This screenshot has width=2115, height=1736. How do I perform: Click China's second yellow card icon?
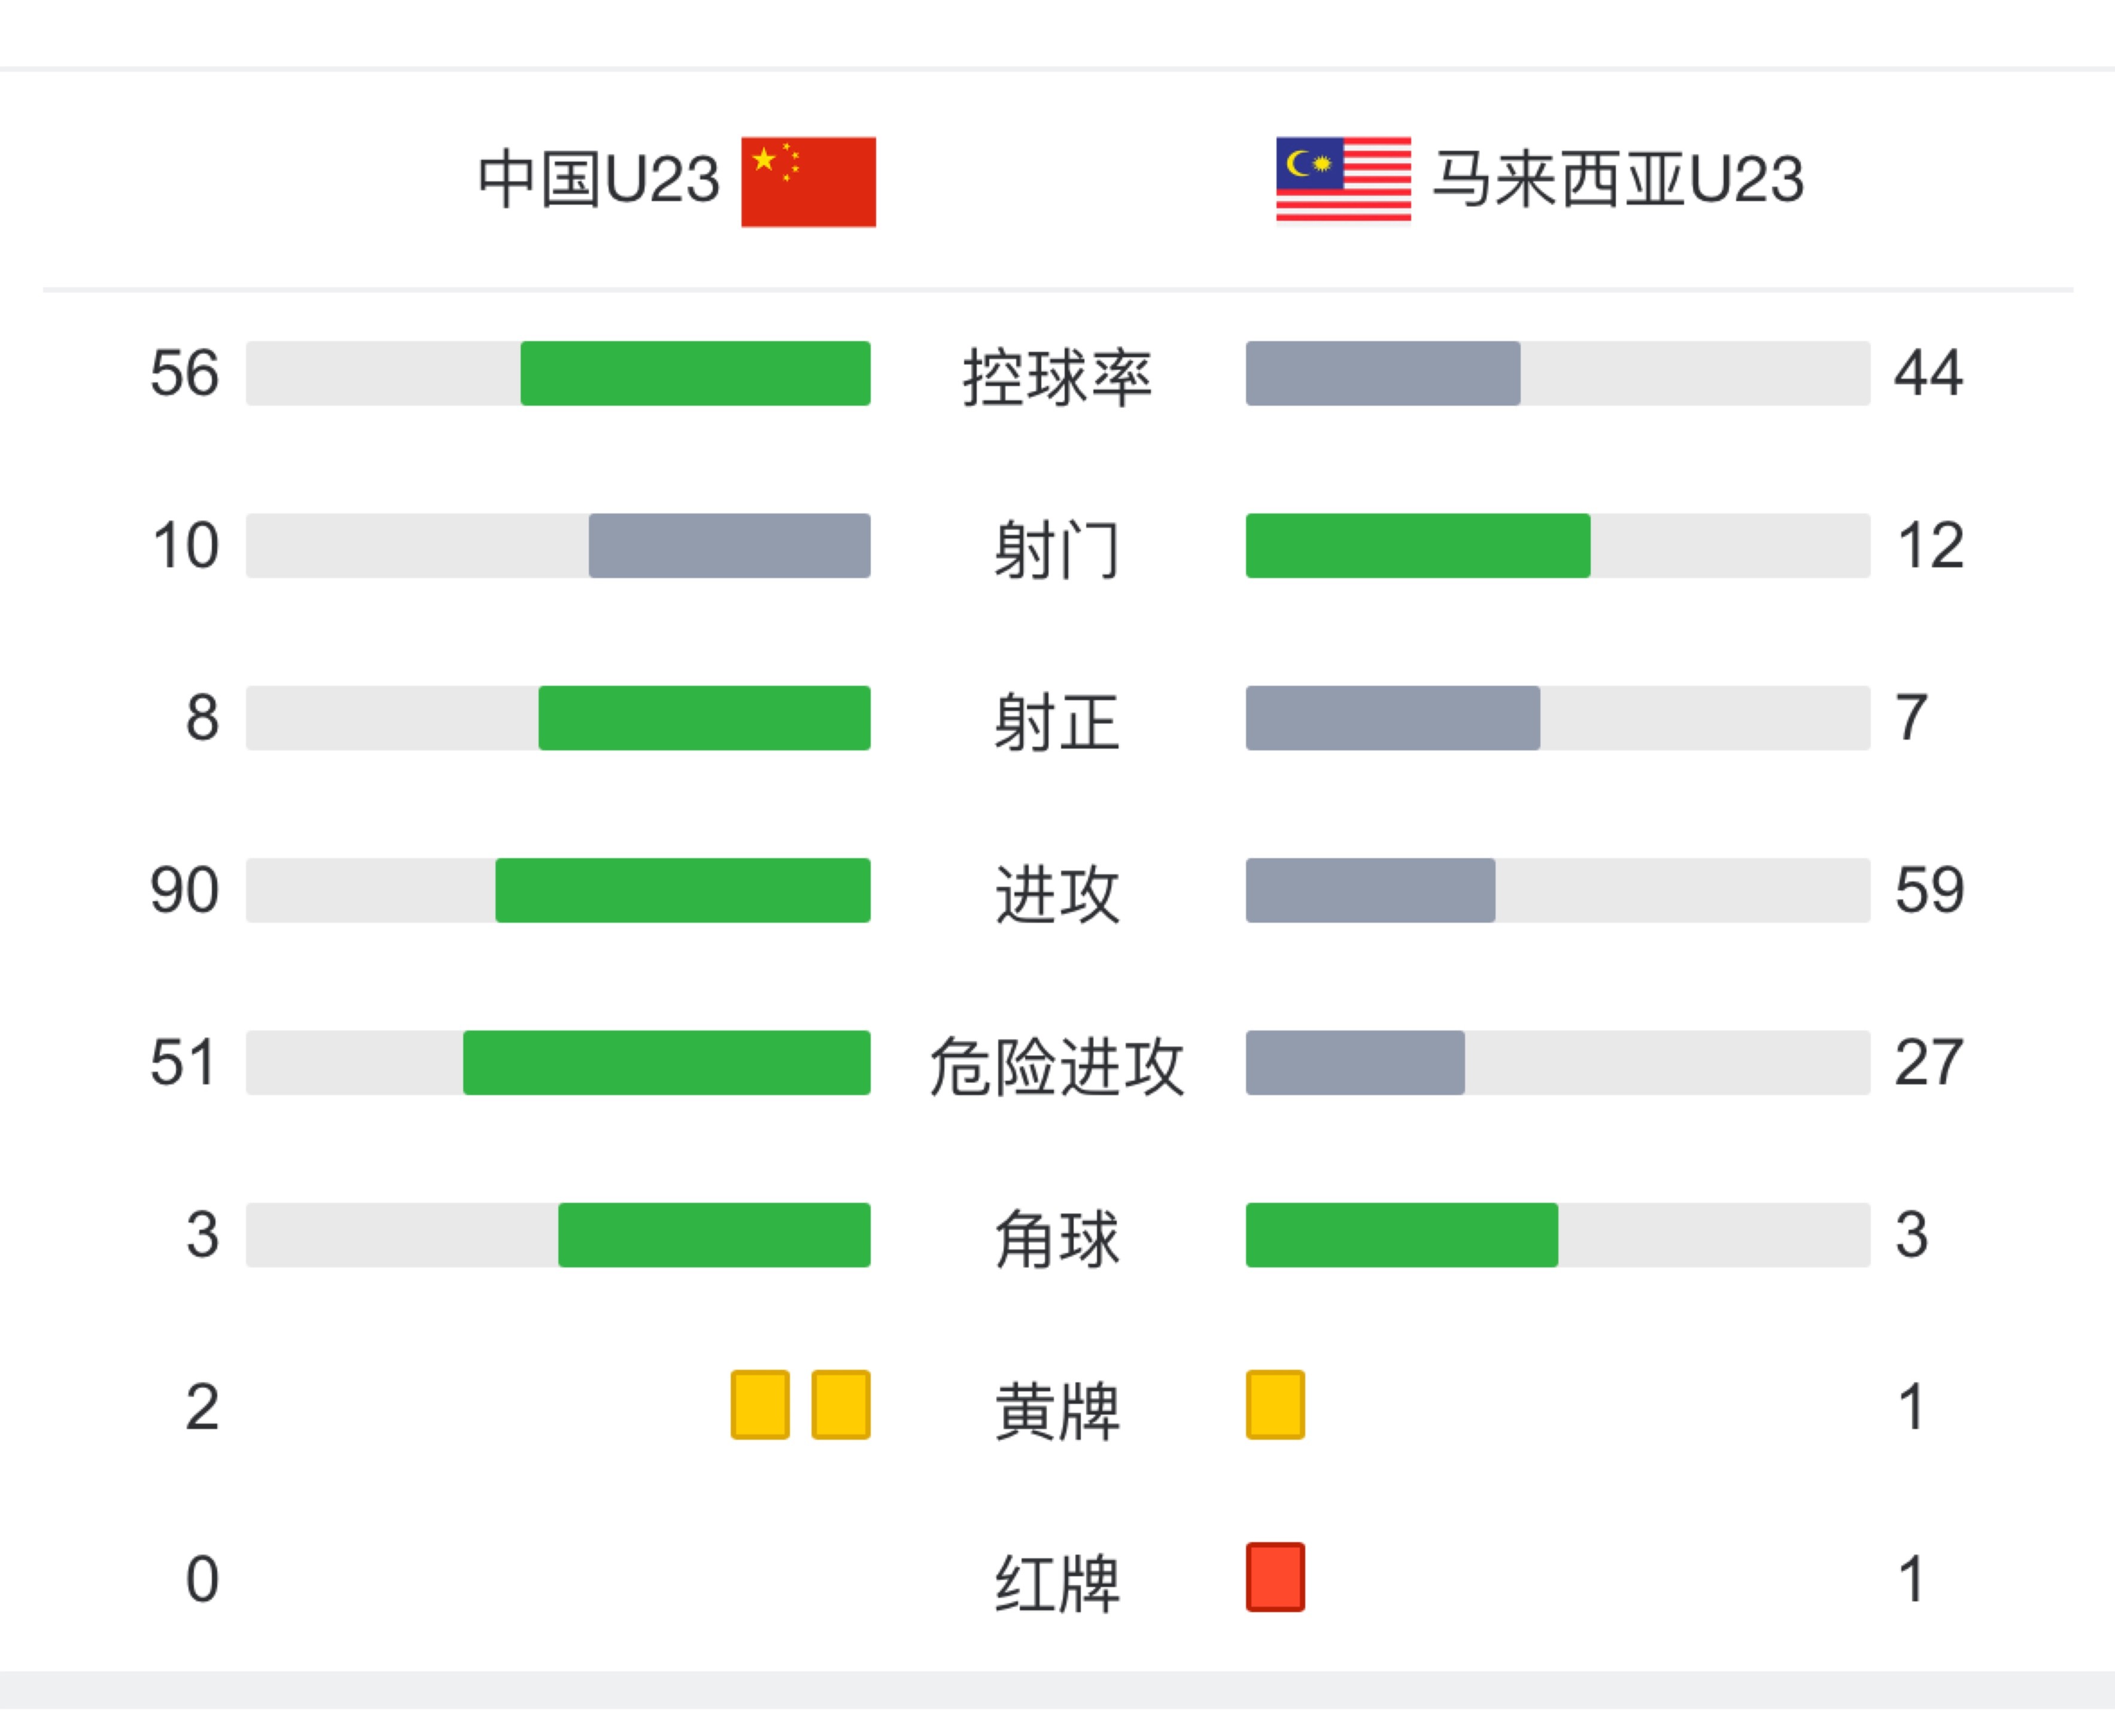841,1405
